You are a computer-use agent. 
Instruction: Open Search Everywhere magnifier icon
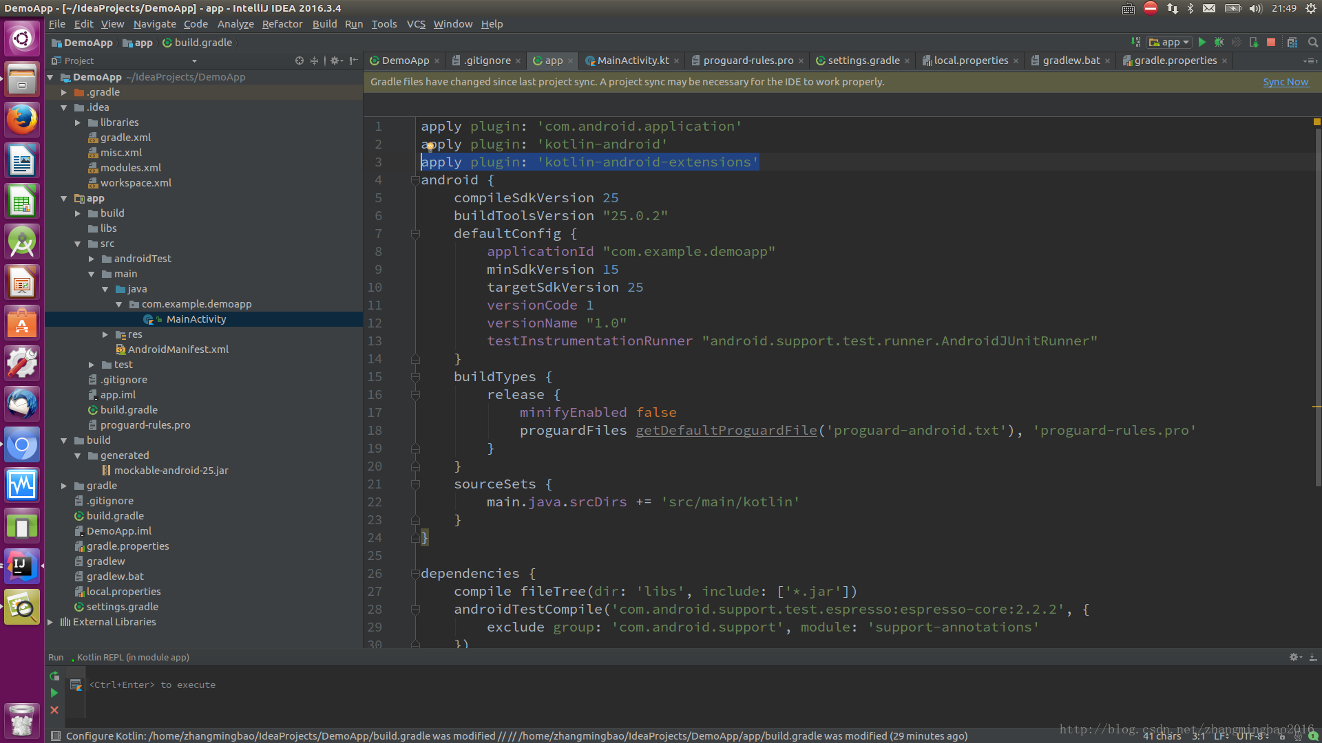click(x=1312, y=42)
